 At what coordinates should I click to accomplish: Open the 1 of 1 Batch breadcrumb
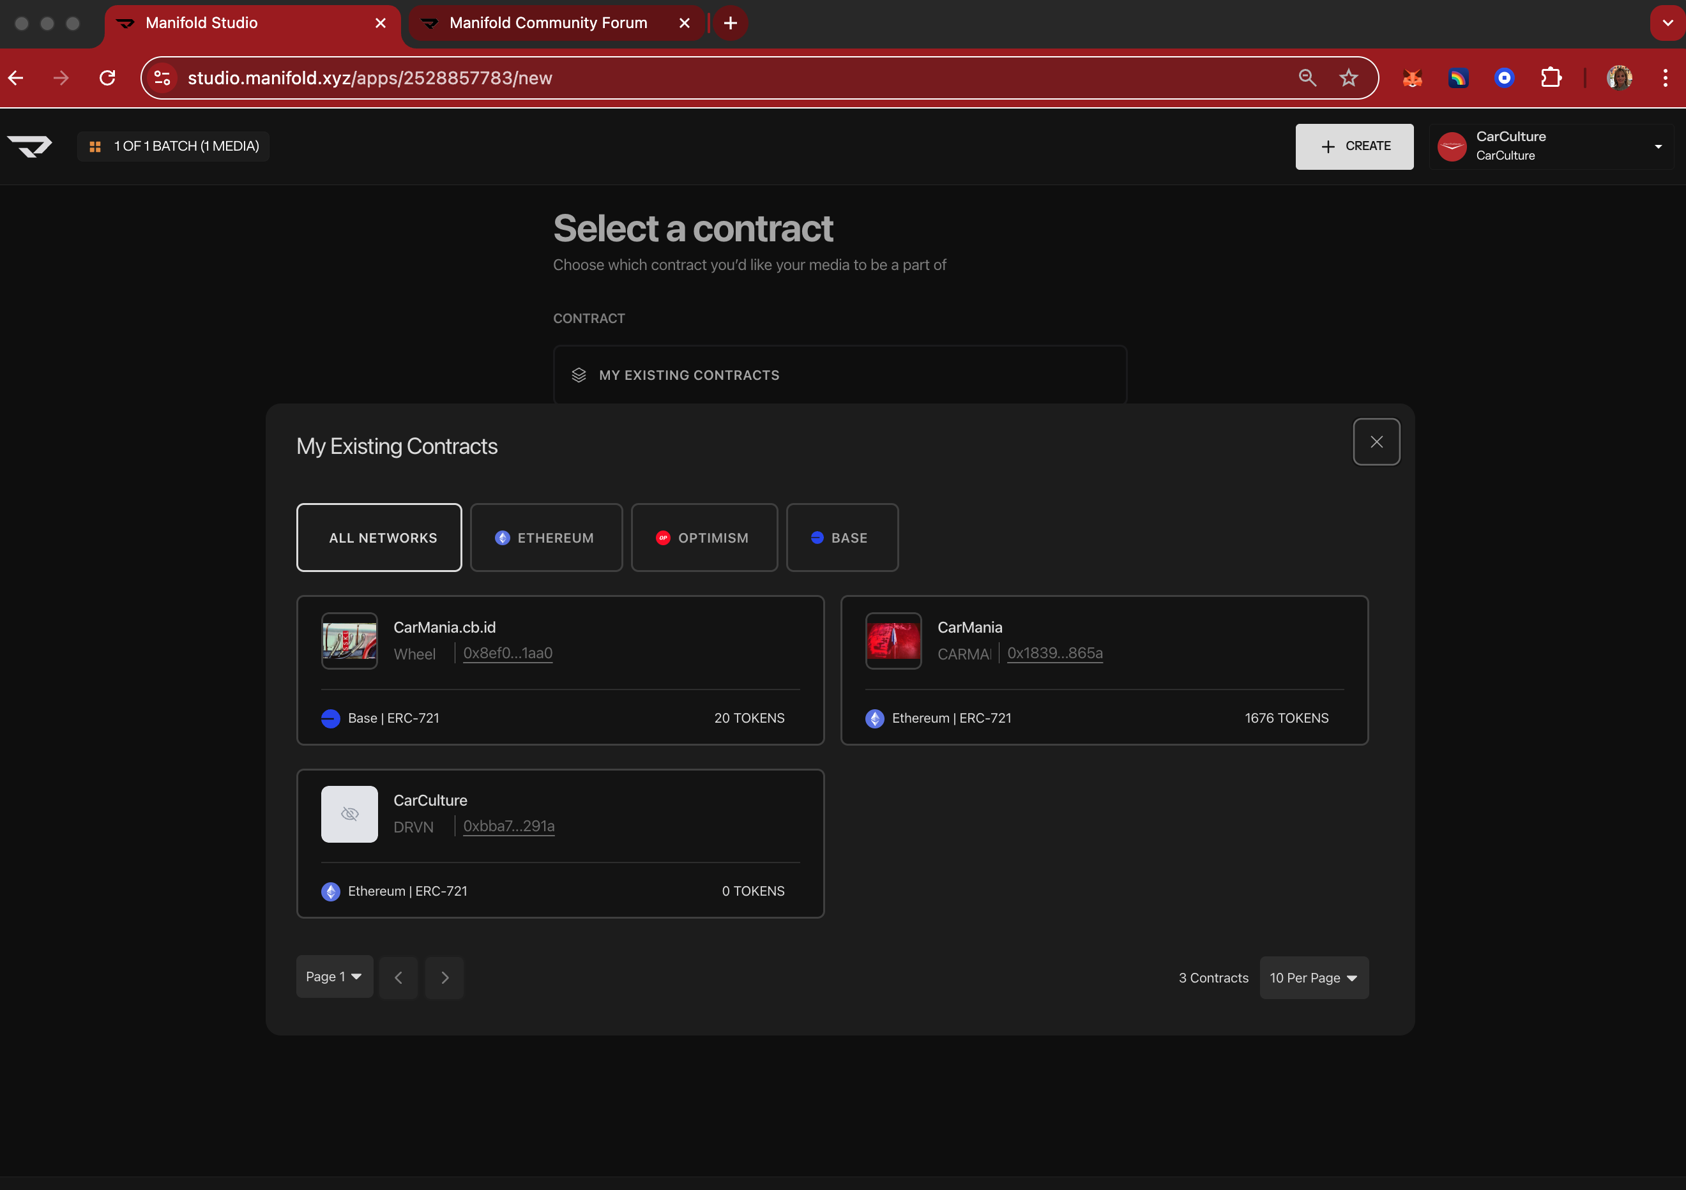(173, 146)
